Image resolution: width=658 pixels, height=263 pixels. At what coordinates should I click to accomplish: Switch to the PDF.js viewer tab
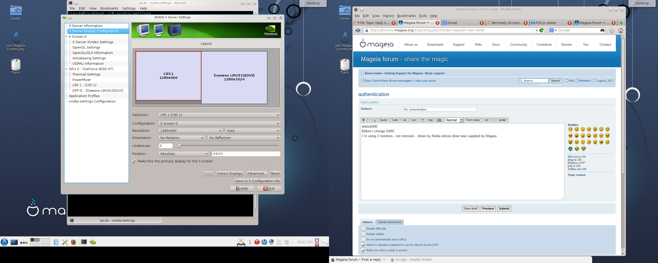coord(551,23)
